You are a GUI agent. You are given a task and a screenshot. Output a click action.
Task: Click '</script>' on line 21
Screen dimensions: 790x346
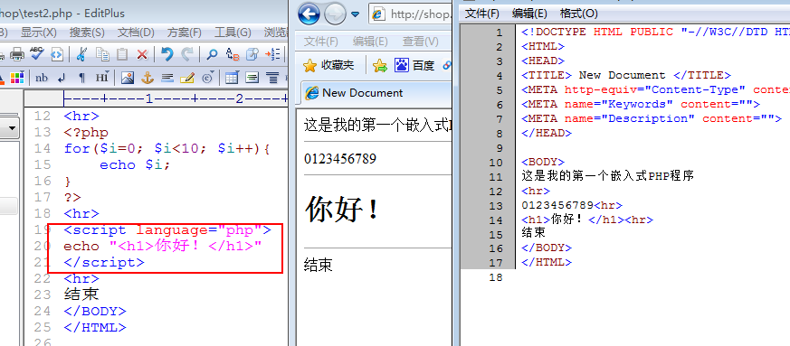[x=104, y=263]
